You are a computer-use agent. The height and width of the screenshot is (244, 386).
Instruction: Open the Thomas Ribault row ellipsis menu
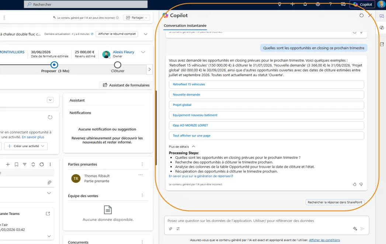(140, 175)
